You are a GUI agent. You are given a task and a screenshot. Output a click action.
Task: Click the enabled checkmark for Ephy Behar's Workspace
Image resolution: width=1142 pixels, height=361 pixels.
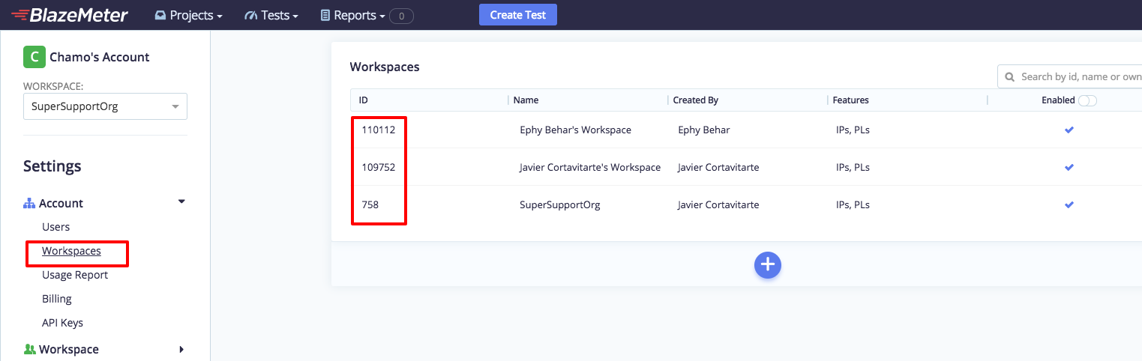click(1069, 130)
